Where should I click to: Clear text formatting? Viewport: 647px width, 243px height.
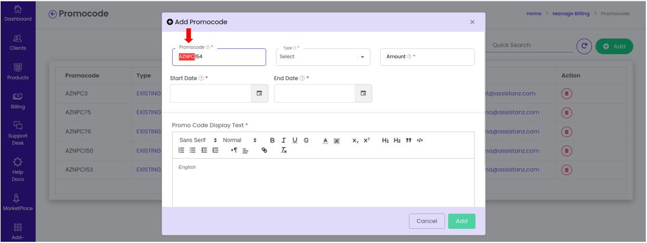(x=284, y=150)
